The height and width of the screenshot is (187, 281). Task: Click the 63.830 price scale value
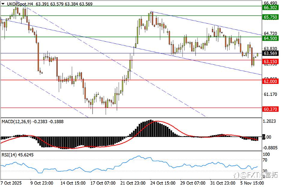[270, 49]
